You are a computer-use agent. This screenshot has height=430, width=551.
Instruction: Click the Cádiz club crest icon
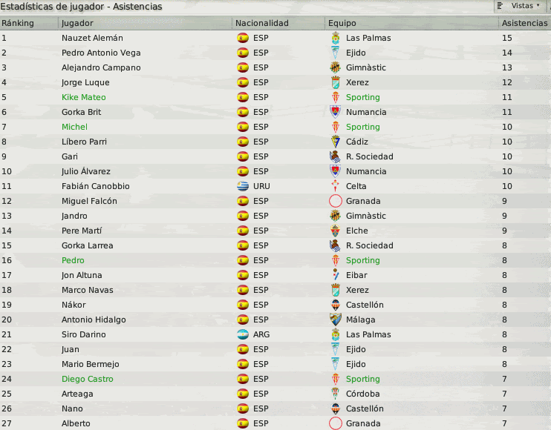pos(336,142)
